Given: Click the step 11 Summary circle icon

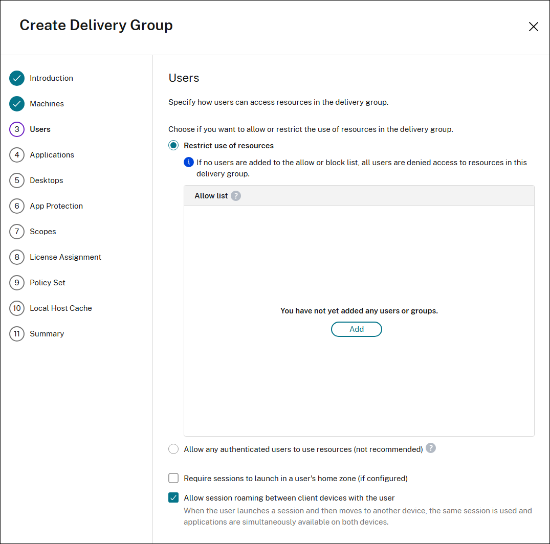Looking at the screenshot, I should pos(17,334).
